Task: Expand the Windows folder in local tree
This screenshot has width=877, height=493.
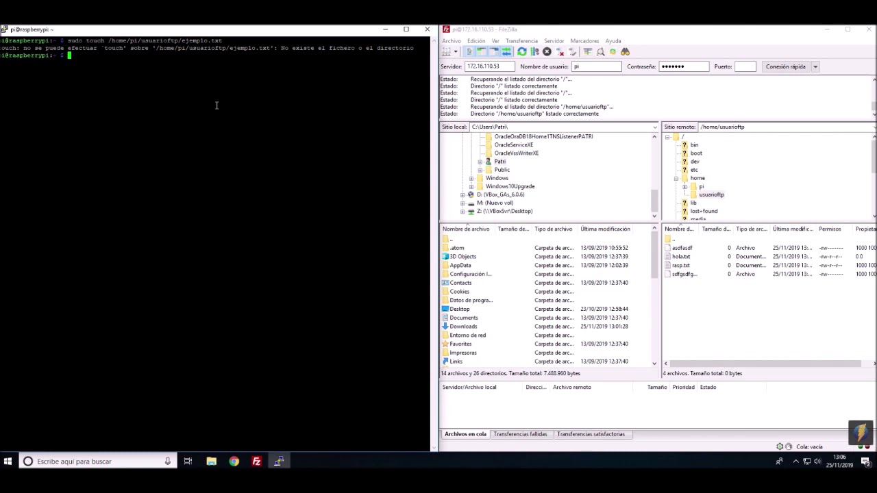Action: coord(471,178)
